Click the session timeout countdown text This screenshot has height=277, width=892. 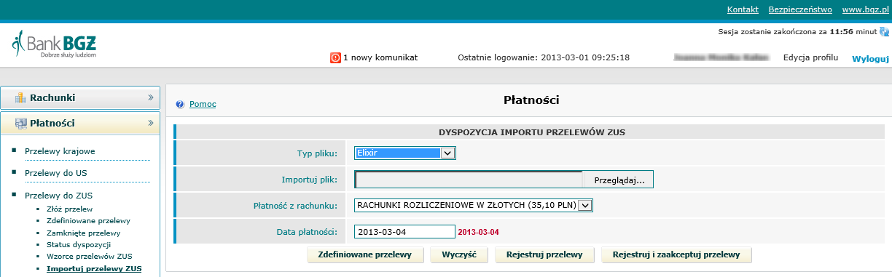pos(797,32)
